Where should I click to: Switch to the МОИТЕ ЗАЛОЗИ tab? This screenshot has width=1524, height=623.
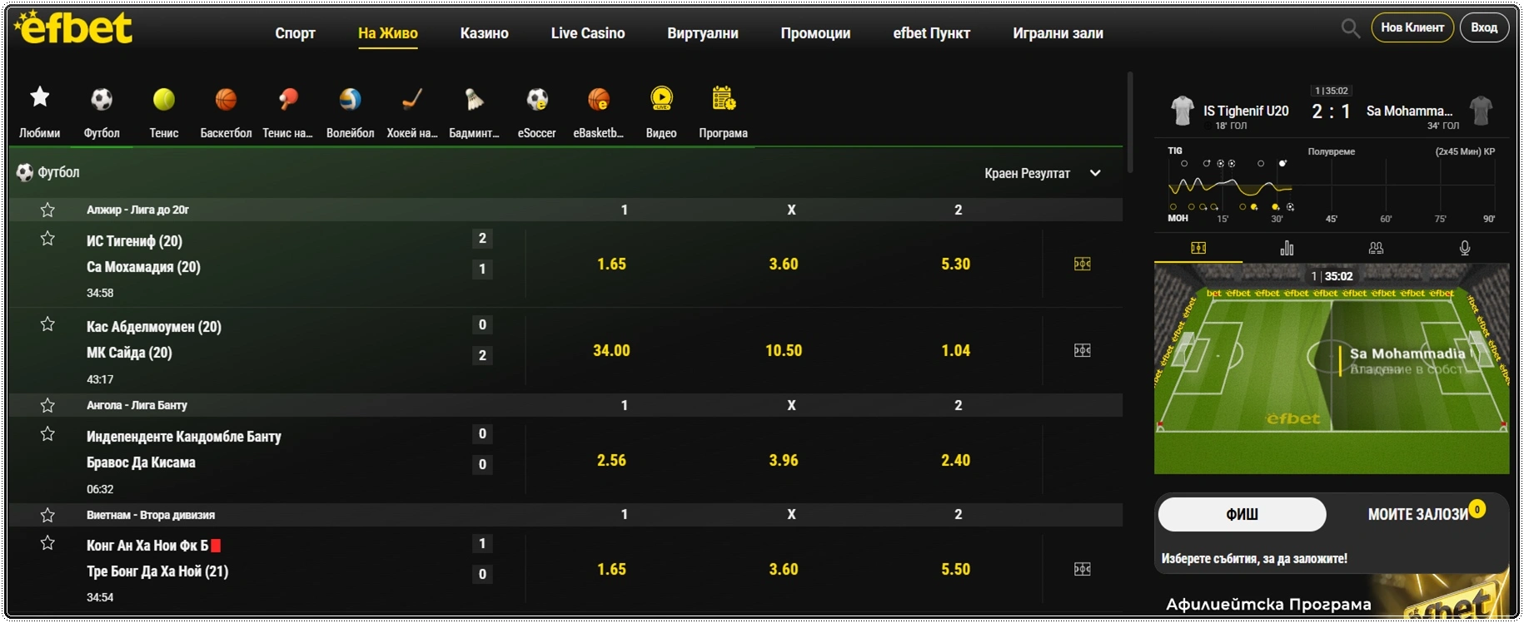pyautogui.click(x=1417, y=514)
